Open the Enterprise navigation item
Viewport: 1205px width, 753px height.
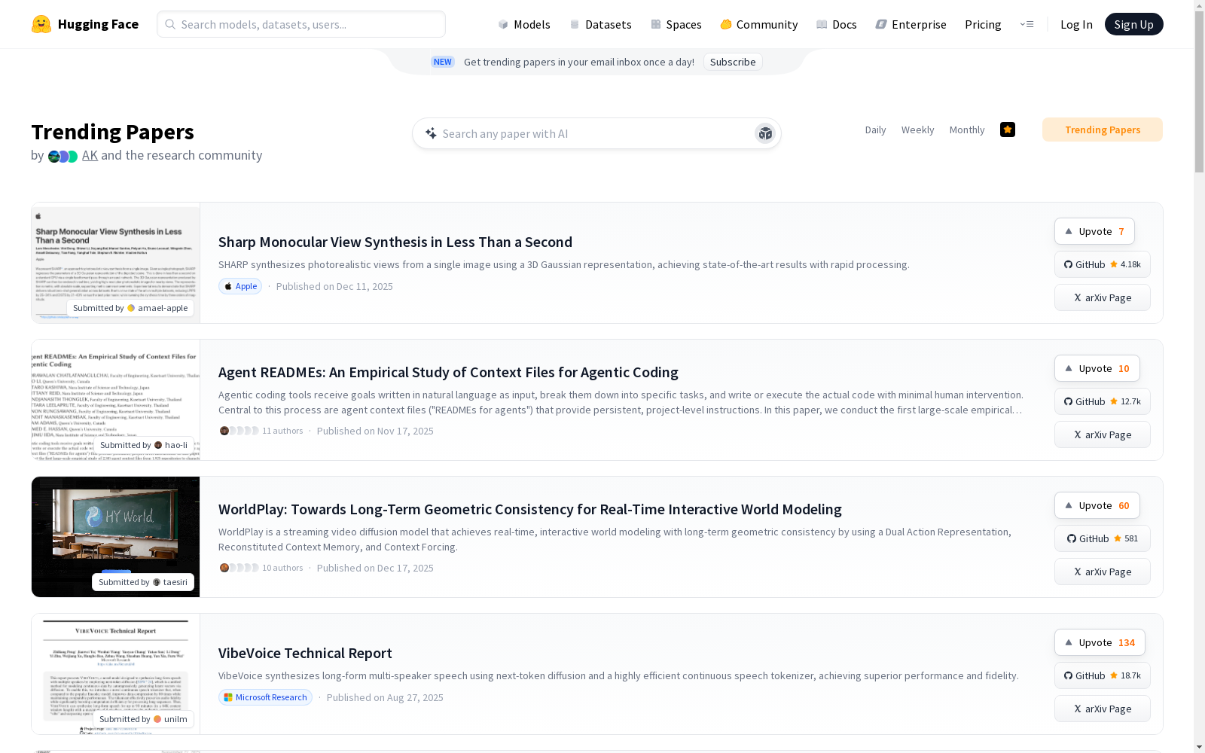(x=911, y=24)
